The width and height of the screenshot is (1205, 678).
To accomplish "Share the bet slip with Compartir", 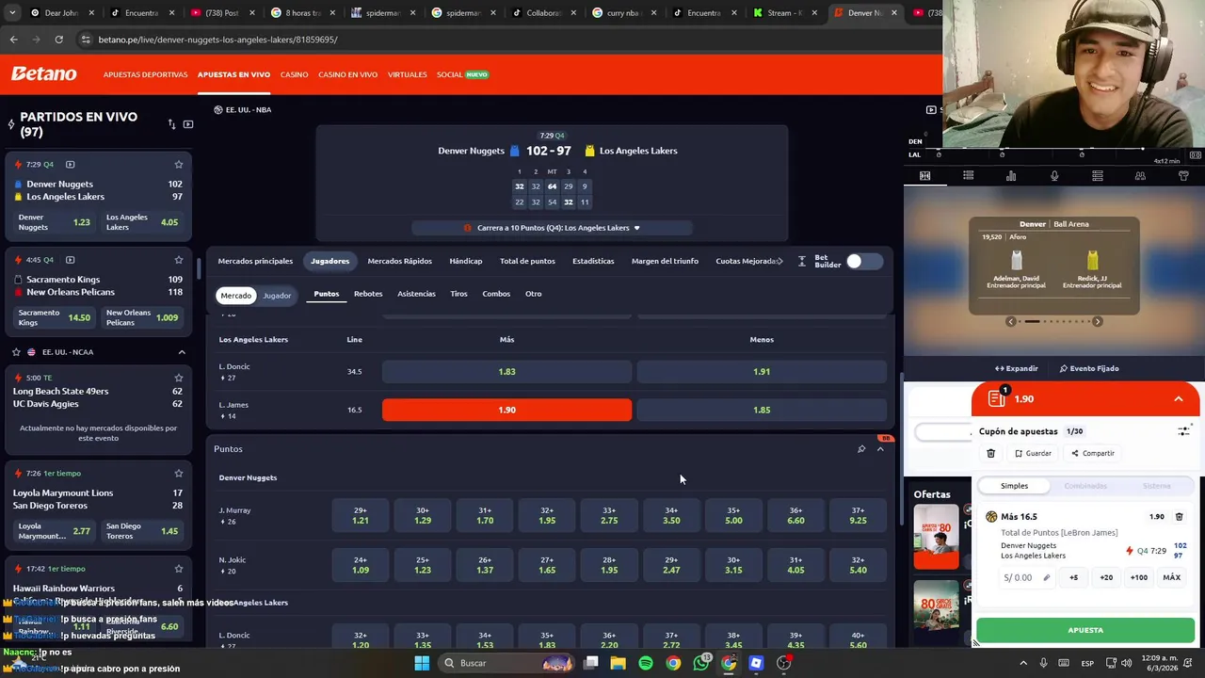I will click(1093, 454).
